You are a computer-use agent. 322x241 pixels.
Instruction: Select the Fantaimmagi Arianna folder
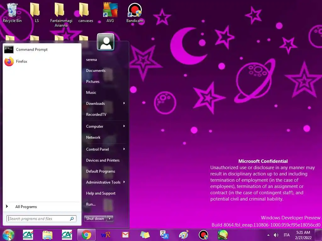point(61,15)
